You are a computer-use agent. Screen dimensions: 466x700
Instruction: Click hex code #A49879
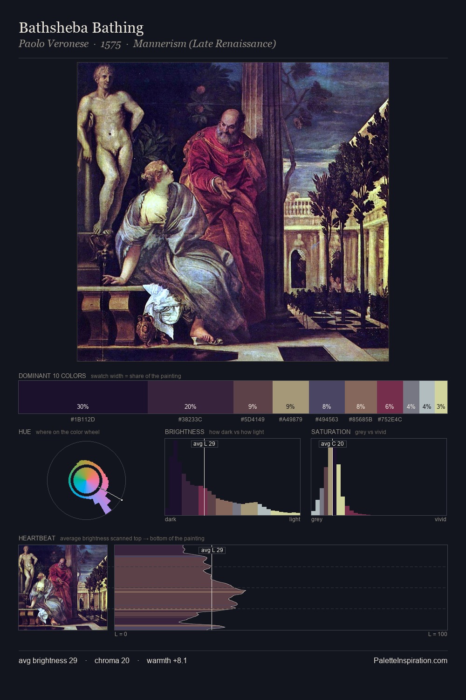[291, 420]
